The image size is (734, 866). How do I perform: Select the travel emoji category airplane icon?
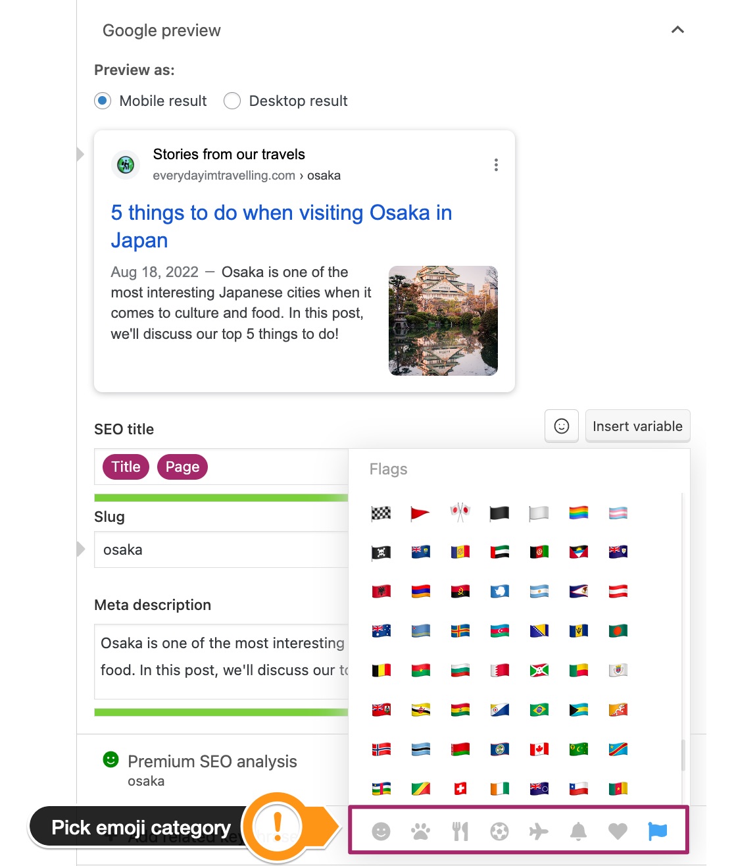coord(539,830)
